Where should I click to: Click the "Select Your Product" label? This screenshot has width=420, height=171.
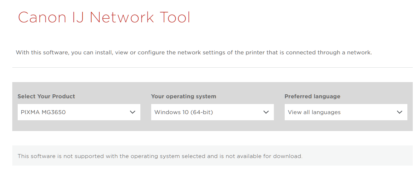tap(46, 96)
